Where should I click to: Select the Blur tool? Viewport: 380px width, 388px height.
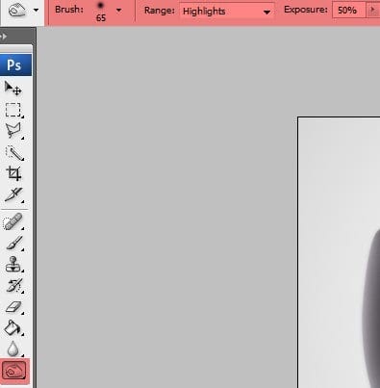coord(13,349)
